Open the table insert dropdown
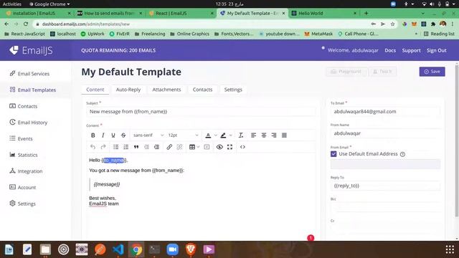Viewport: 459px width, 258px height. (194, 147)
